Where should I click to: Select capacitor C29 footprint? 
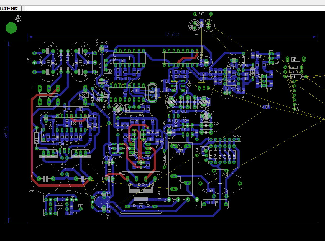[x=48, y=72]
